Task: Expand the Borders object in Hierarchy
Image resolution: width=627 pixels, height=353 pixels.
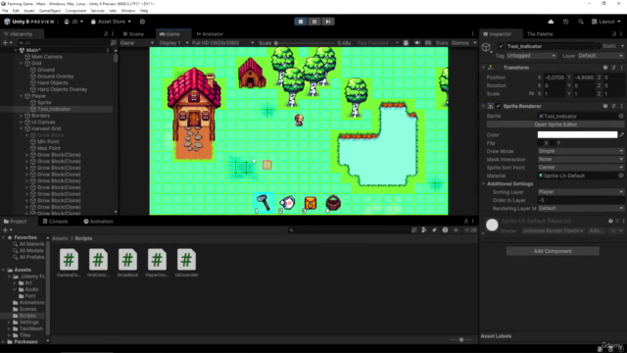Action: point(22,116)
